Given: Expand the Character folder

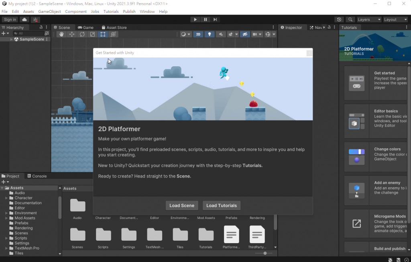Looking at the screenshot, I should (6, 198).
